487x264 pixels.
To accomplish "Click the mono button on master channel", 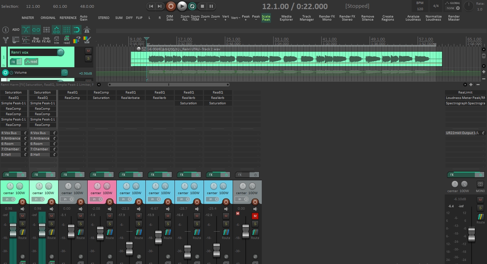I will click(480, 184).
